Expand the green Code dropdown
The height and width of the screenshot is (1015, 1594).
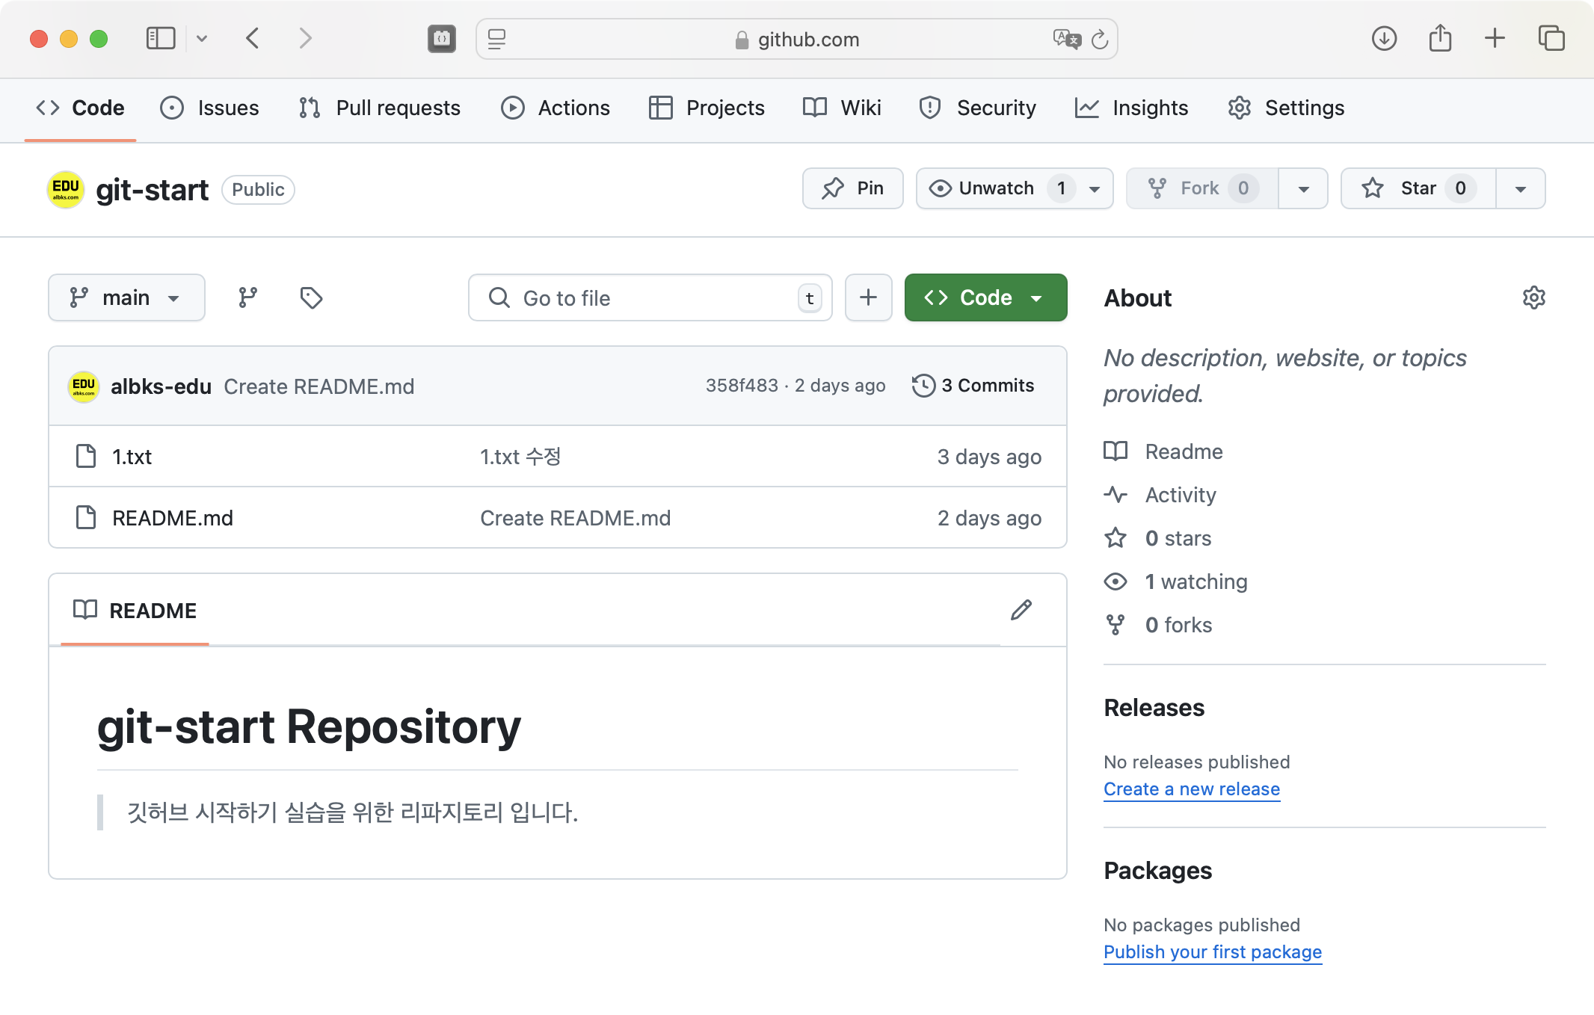[x=985, y=297]
